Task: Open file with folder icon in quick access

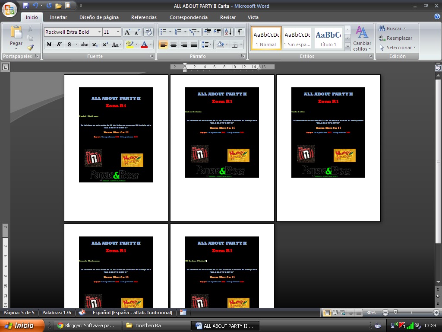Action: tap(58, 5)
